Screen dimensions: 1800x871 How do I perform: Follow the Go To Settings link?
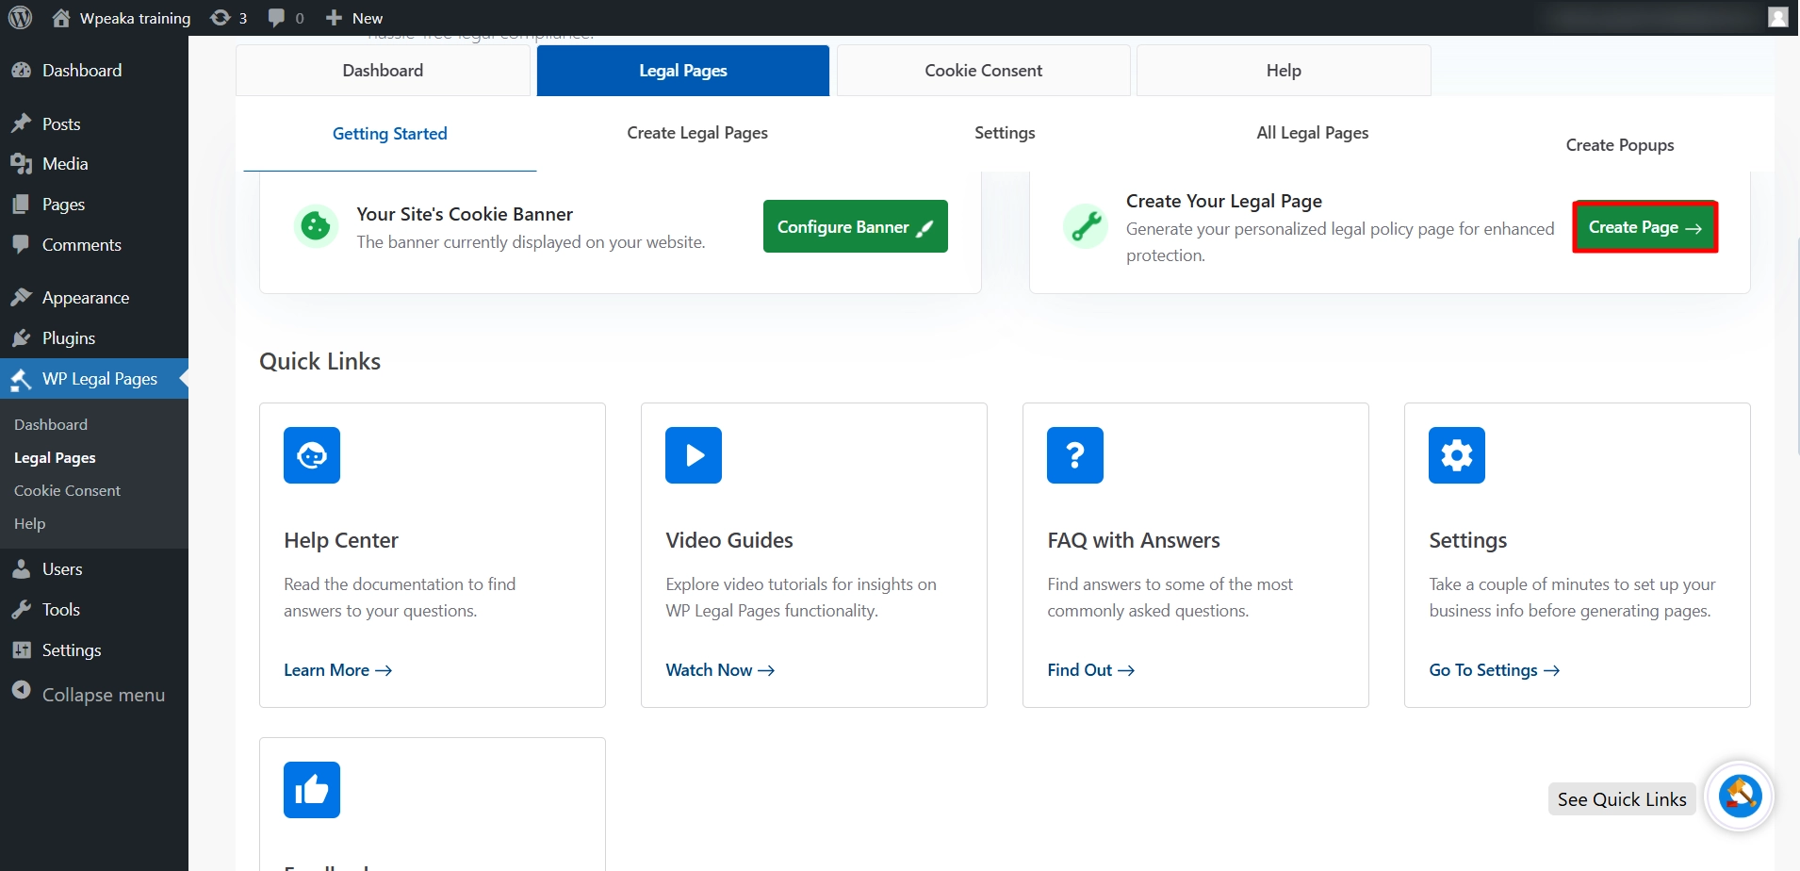[x=1494, y=670]
